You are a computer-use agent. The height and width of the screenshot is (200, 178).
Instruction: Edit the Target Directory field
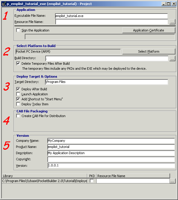tap(107, 82)
